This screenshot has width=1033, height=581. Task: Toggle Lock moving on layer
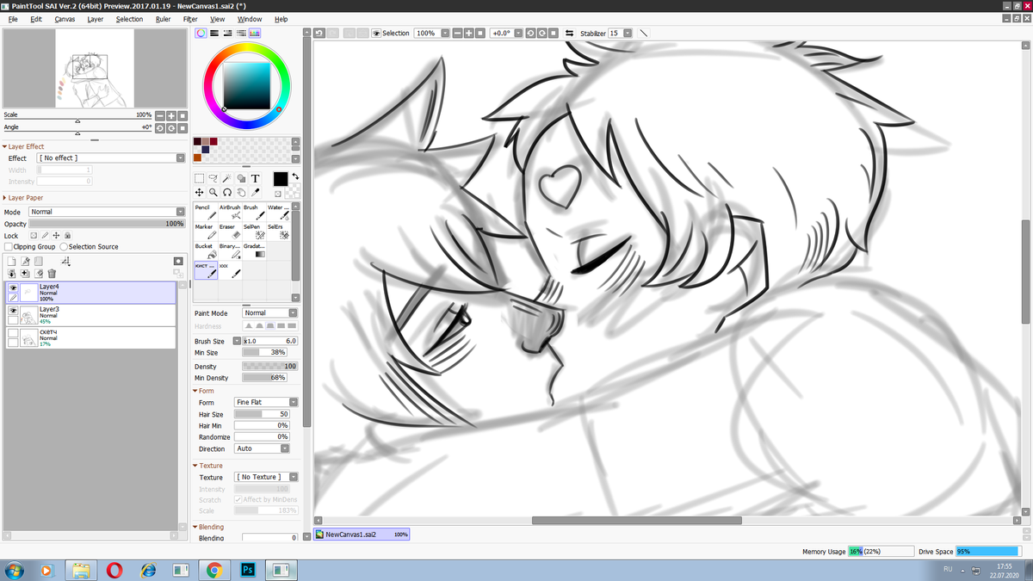(56, 235)
